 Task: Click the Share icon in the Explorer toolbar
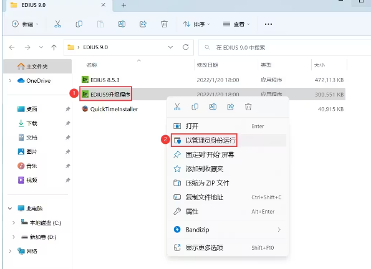[143, 24]
